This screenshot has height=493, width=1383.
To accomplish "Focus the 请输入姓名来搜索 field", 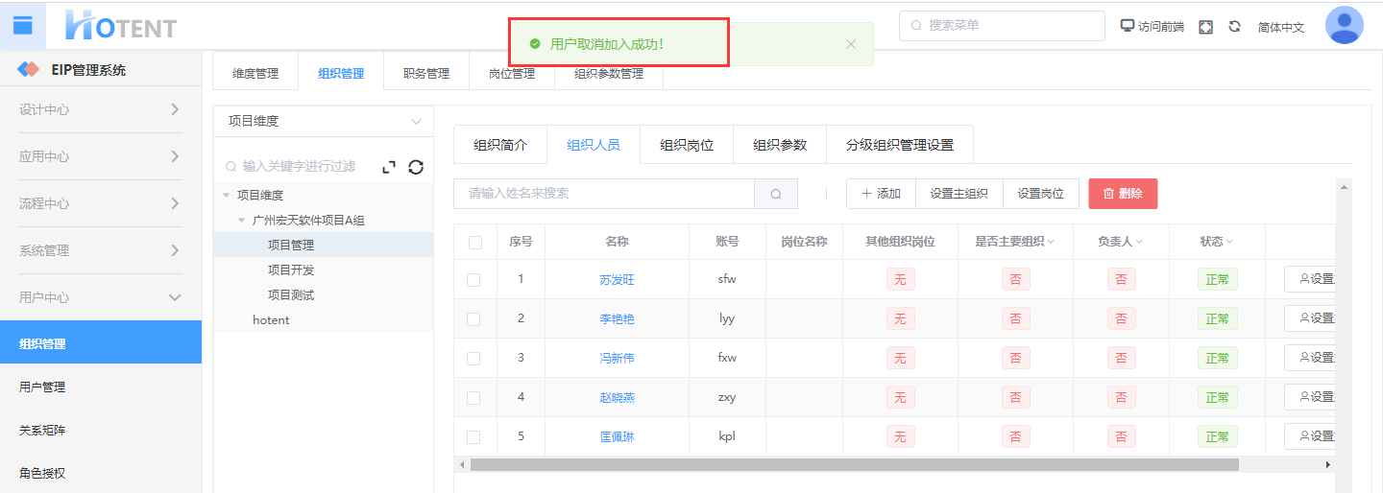I will [604, 194].
